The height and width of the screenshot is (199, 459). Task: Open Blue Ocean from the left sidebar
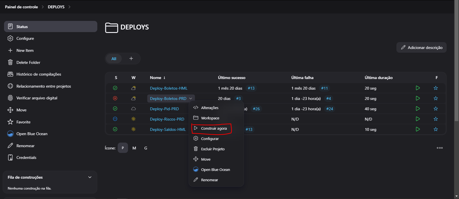pyautogui.click(x=32, y=134)
